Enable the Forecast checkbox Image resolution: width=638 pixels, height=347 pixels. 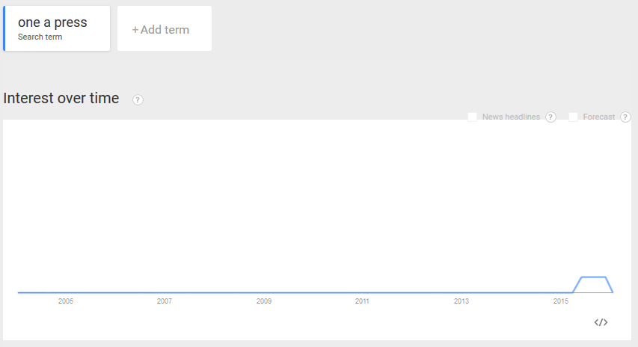[x=574, y=117]
